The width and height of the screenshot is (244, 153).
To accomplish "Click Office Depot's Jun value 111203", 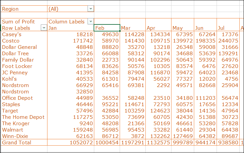I will 206,98.
